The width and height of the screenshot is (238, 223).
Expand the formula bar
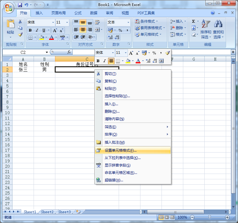(x=233, y=52)
